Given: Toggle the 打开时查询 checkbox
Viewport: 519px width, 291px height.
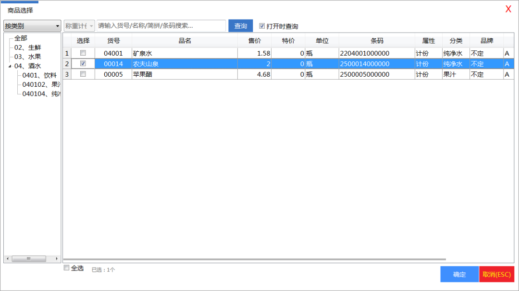Looking at the screenshot, I should pyautogui.click(x=262, y=26).
